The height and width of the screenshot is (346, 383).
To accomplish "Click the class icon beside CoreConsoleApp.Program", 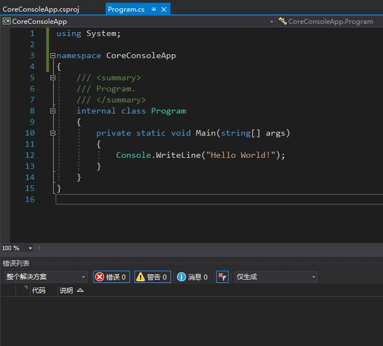I will point(283,21).
